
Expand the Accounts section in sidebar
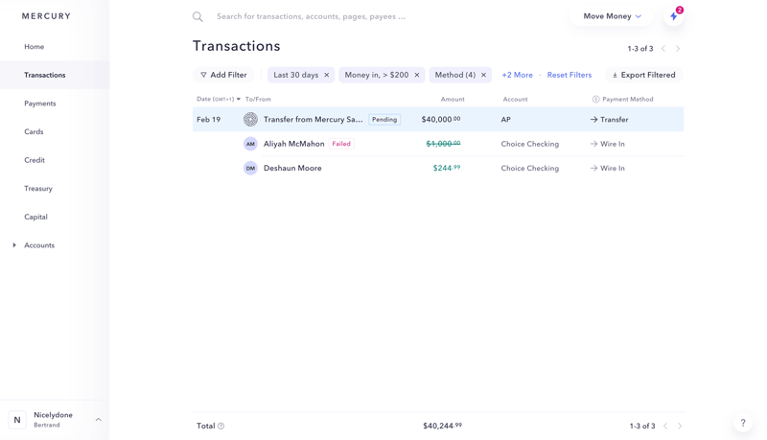[x=14, y=245]
